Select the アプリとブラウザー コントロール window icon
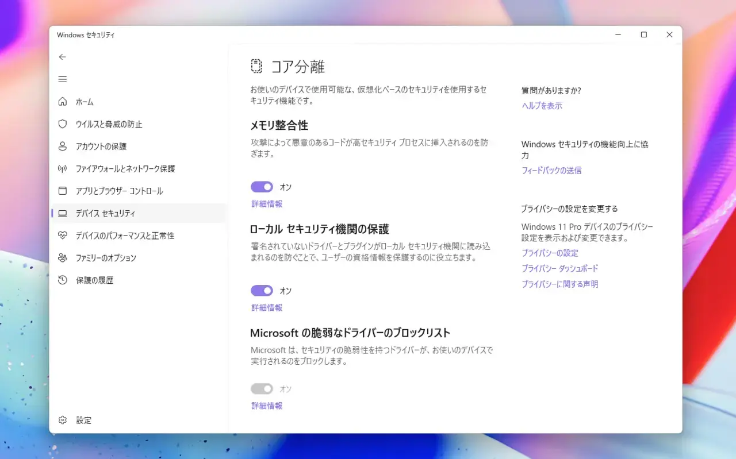The height and width of the screenshot is (459, 736). click(x=63, y=191)
